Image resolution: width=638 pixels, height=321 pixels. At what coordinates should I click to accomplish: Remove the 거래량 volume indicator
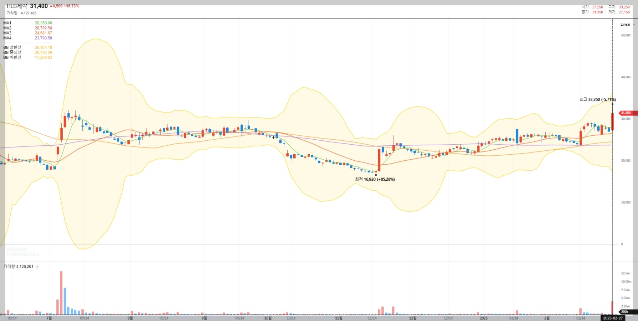(x=37, y=267)
